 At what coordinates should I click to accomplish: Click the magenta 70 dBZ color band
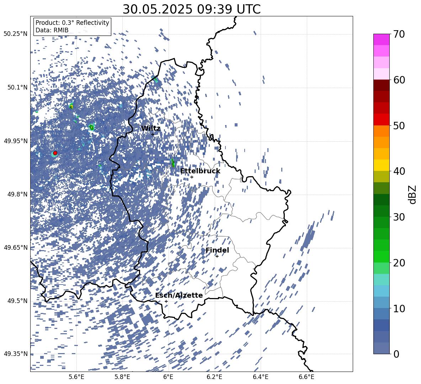coord(382,39)
